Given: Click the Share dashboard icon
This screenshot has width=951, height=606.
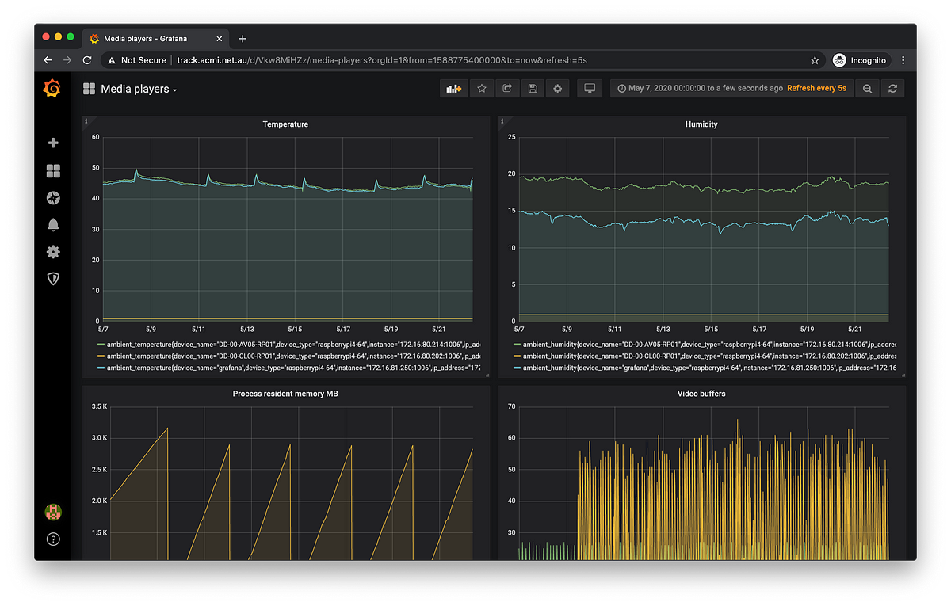Looking at the screenshot, I should pyautogui.click(x=507, y=88).
